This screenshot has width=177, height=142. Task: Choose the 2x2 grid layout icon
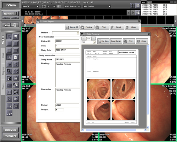coord(9,50)
